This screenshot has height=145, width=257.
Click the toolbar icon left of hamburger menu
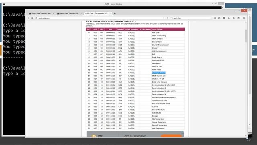(239, 18)
